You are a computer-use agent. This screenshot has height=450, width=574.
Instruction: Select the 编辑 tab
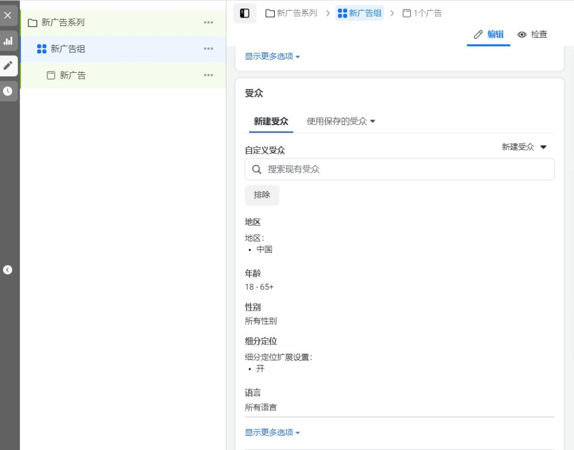(488, 34)
